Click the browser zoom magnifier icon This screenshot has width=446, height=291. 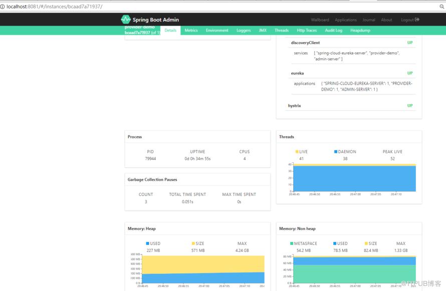[441, 7]
